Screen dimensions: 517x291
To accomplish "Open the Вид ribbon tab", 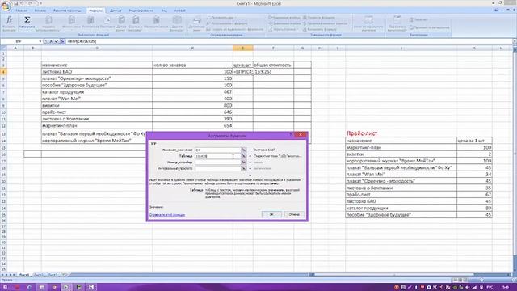I will pyautogui.click(x=164, y=11).
